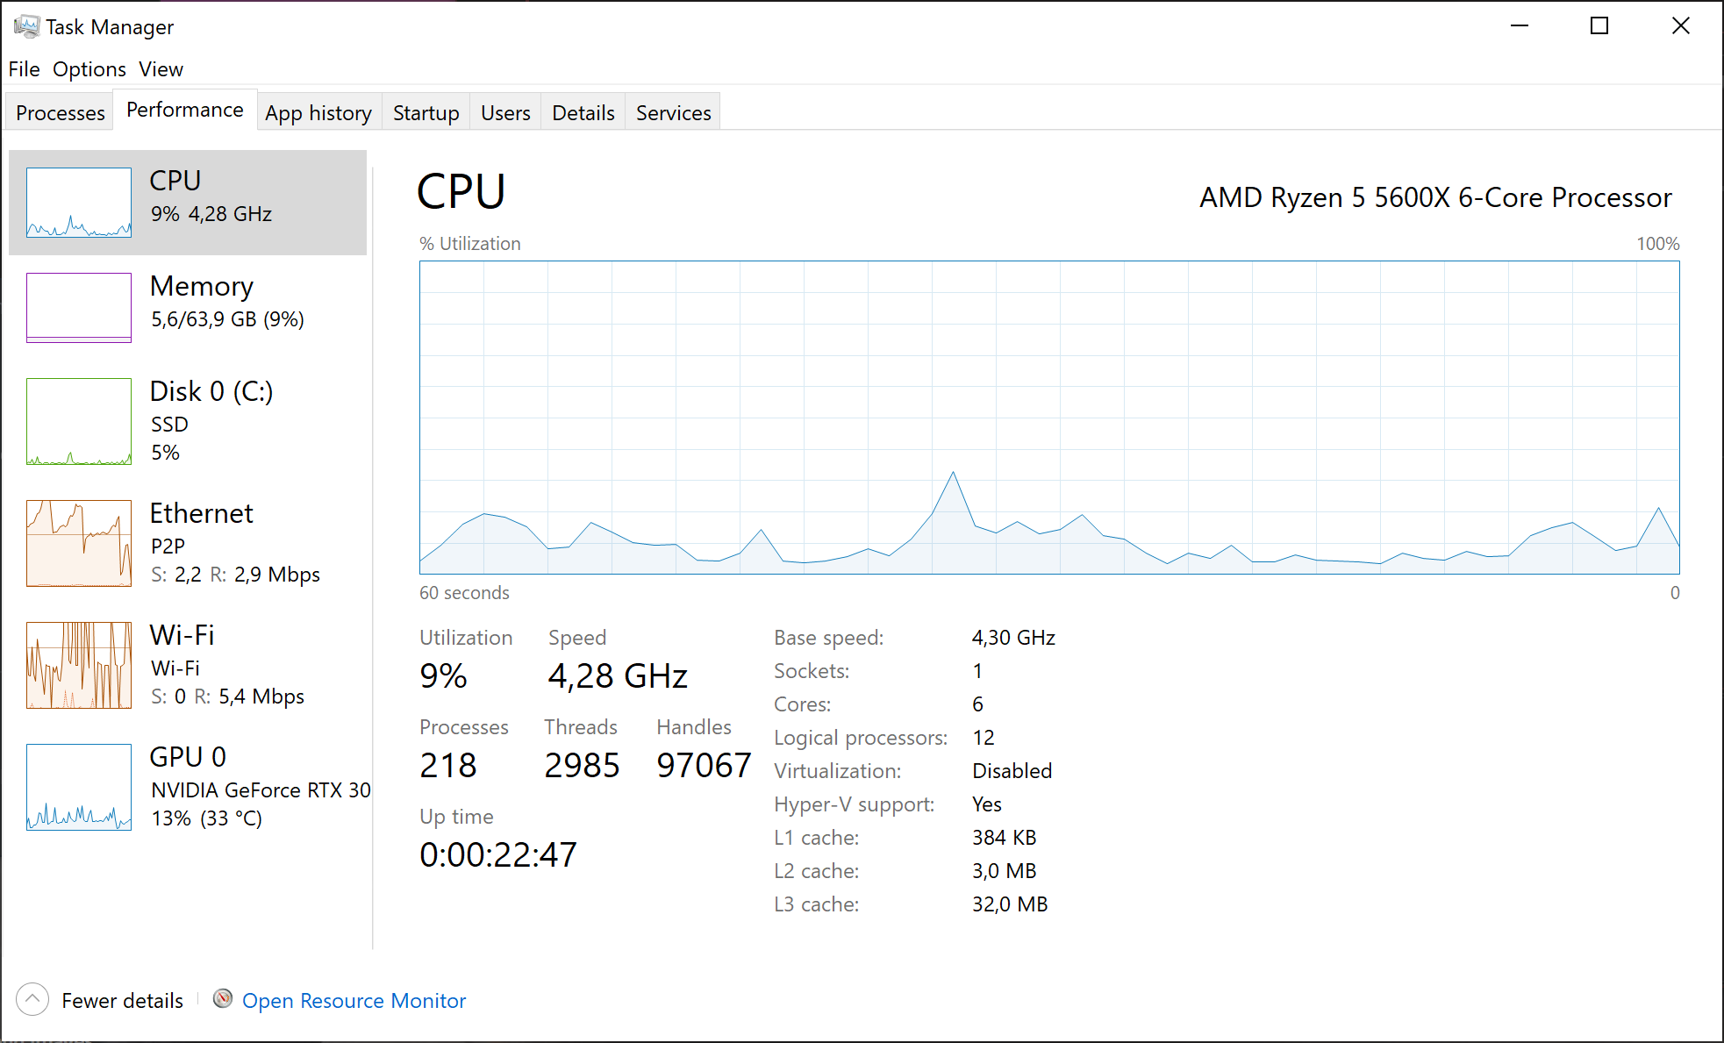The image size is (1724, 1043).
Task: Switch to the App history tab
Action: tap(318, 112)
